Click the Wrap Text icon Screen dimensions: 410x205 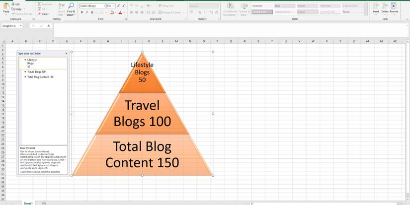pyautogui.click(x=161, y=6)
